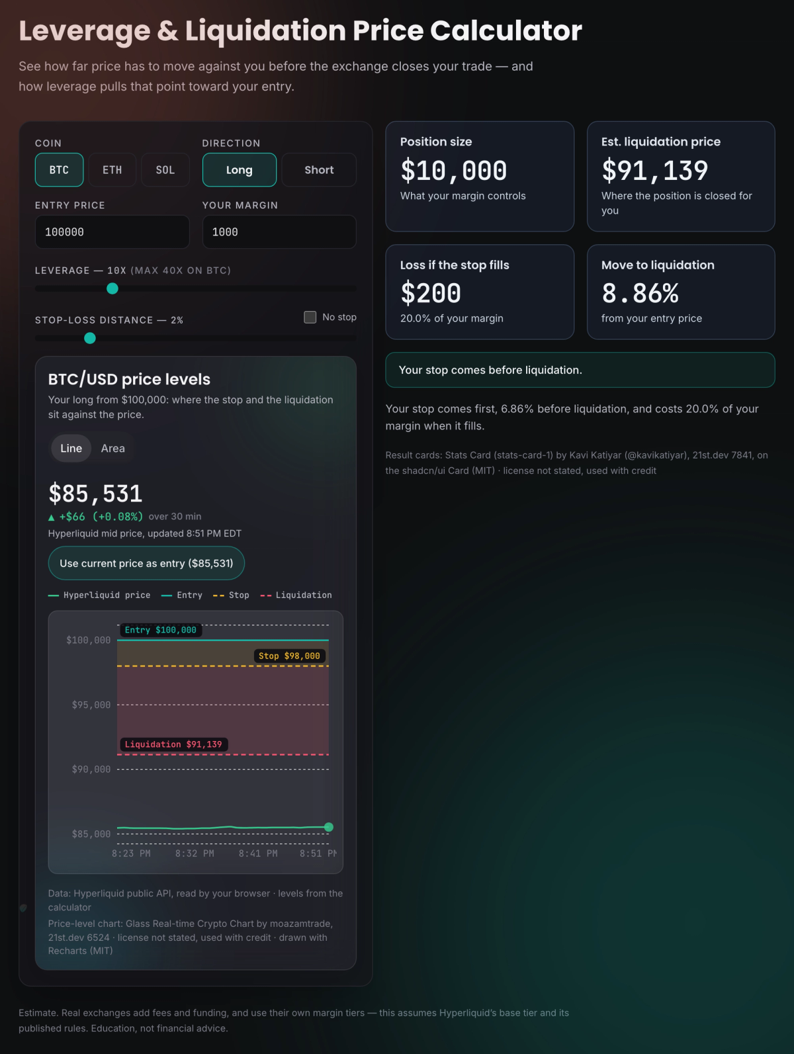Click the Entry Price input field
The image size is (794, 1054).
coord(112,232)
